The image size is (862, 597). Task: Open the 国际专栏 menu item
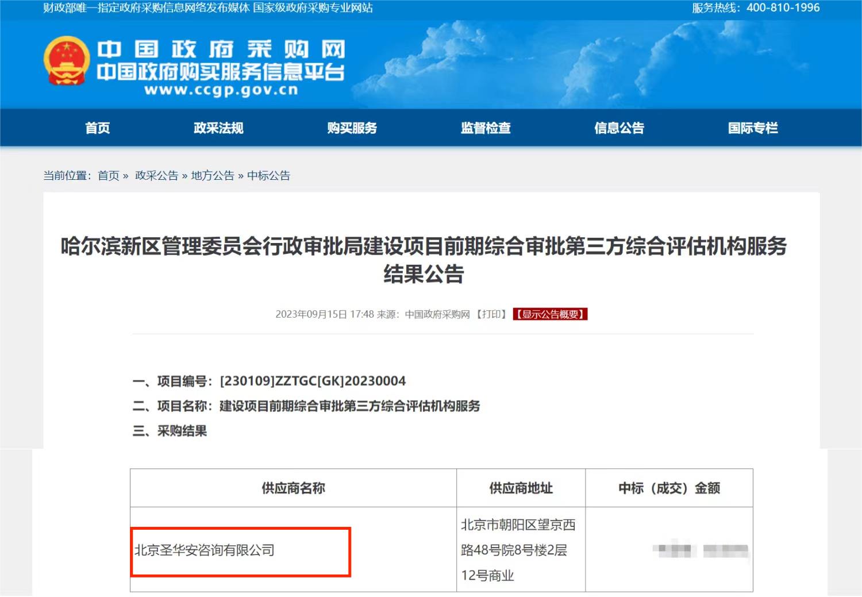[x=753, y=128]
